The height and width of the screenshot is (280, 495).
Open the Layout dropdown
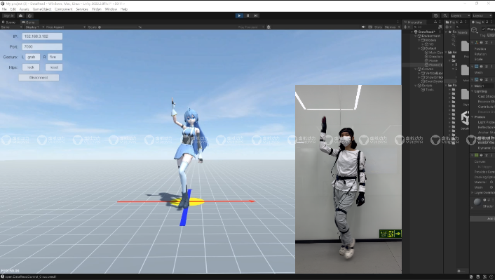pos(482,15)
